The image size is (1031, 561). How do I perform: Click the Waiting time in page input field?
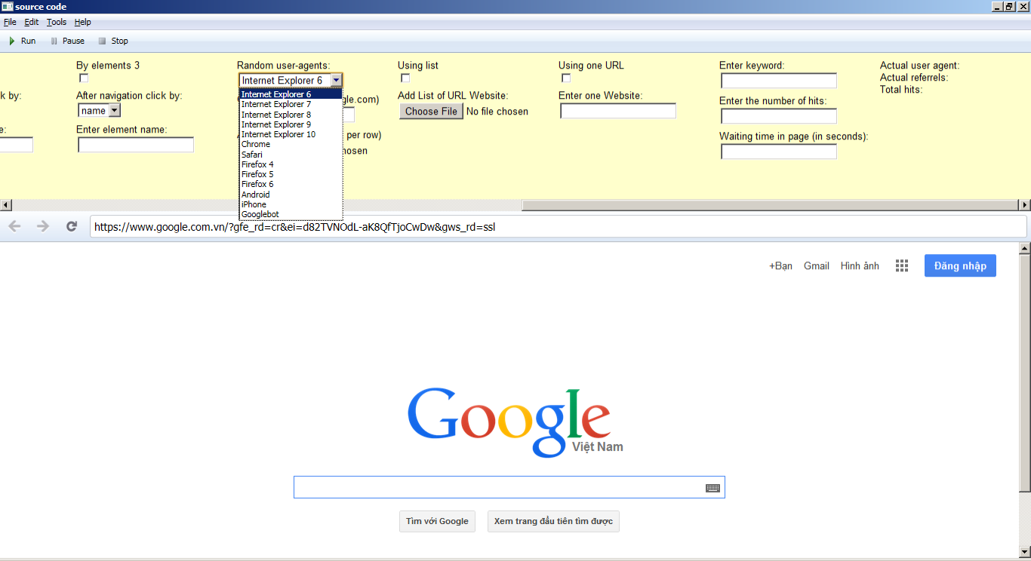(779, 152)
